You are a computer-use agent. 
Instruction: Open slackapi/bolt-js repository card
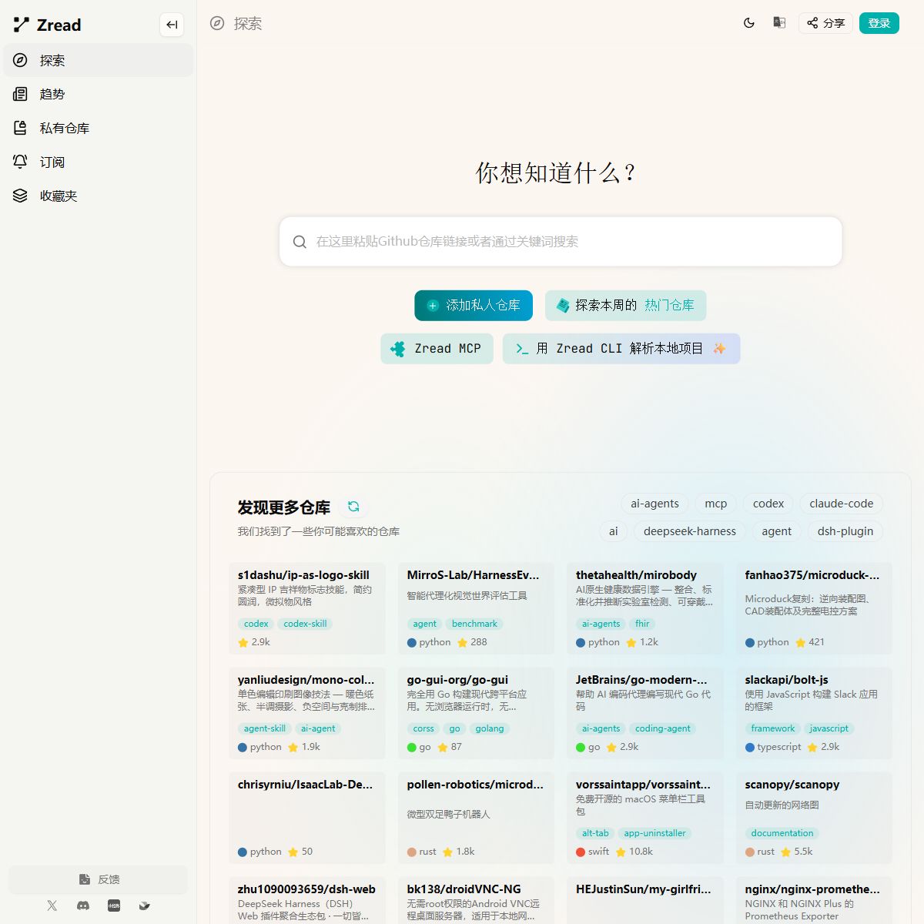tap(814, 713)
